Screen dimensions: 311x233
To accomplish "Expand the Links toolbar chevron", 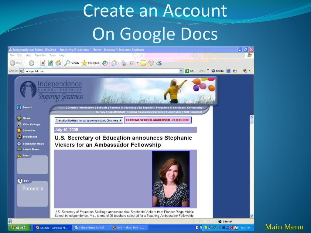I will pyautogui.click(x=208, y=70).
